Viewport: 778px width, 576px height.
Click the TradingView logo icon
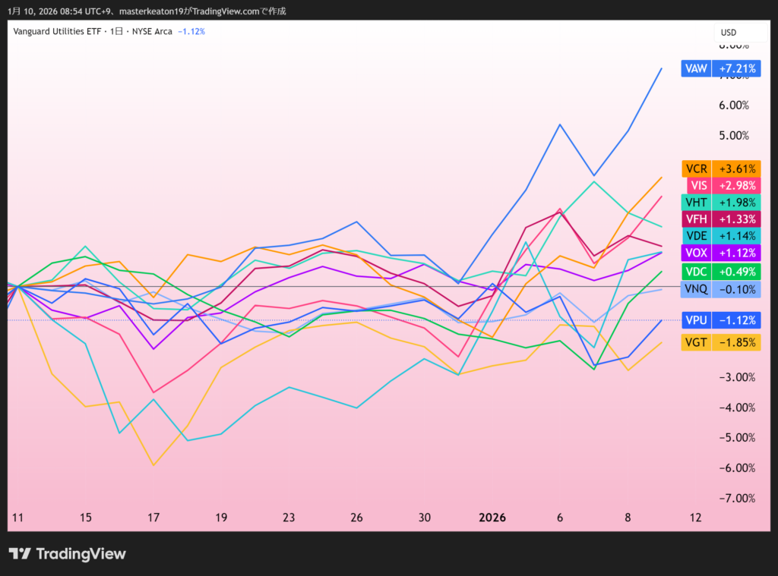click(20, 554)
